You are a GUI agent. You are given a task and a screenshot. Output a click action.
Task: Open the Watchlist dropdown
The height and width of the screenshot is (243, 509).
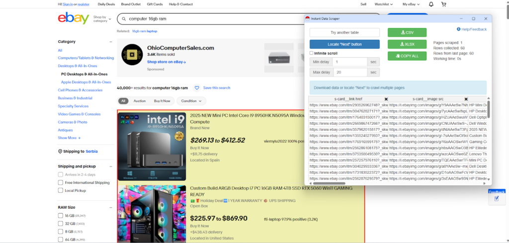tap(384, 4)
